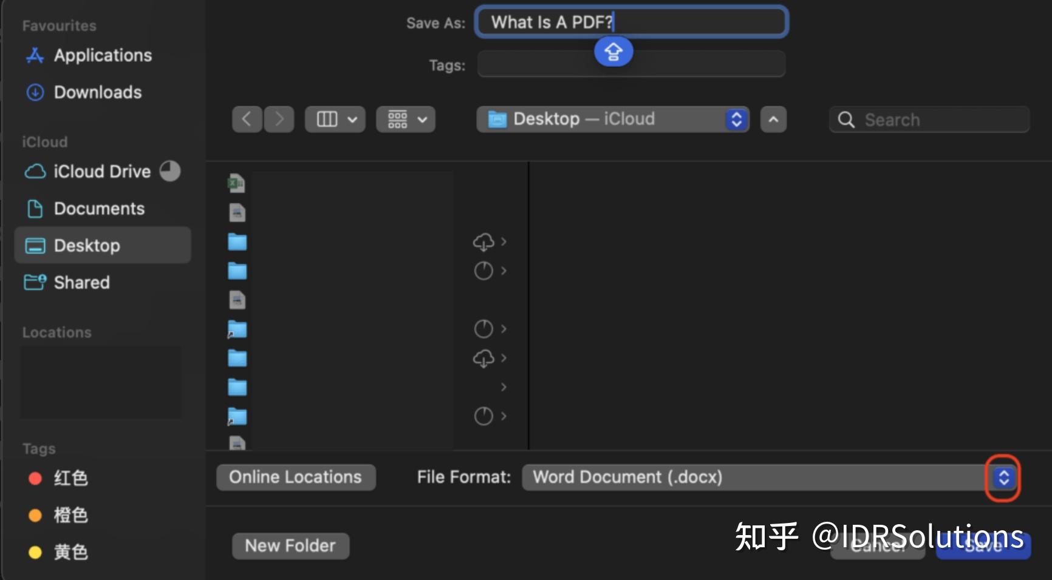
Task: Click the search magnifier icon
Action: click(847, 120)
